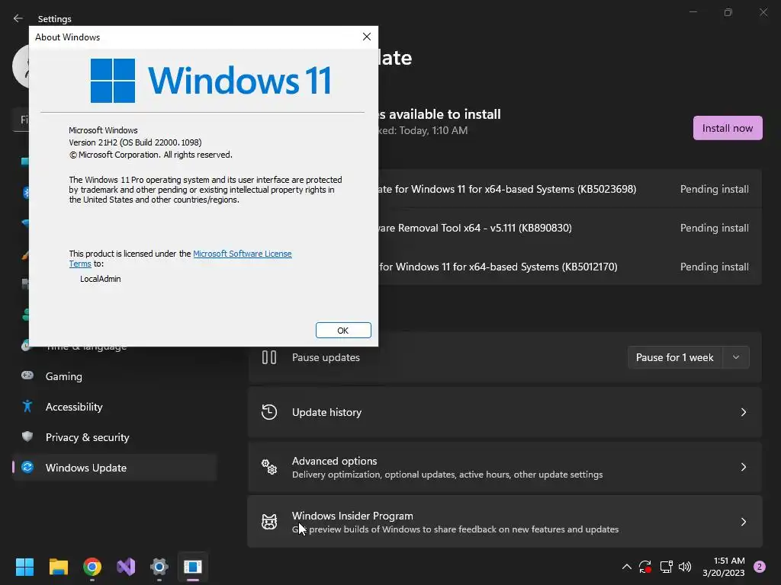The width and height of the screenshot is (781, 585).
Task: Open Windows Insider Program
Action: tap(505, 522)
